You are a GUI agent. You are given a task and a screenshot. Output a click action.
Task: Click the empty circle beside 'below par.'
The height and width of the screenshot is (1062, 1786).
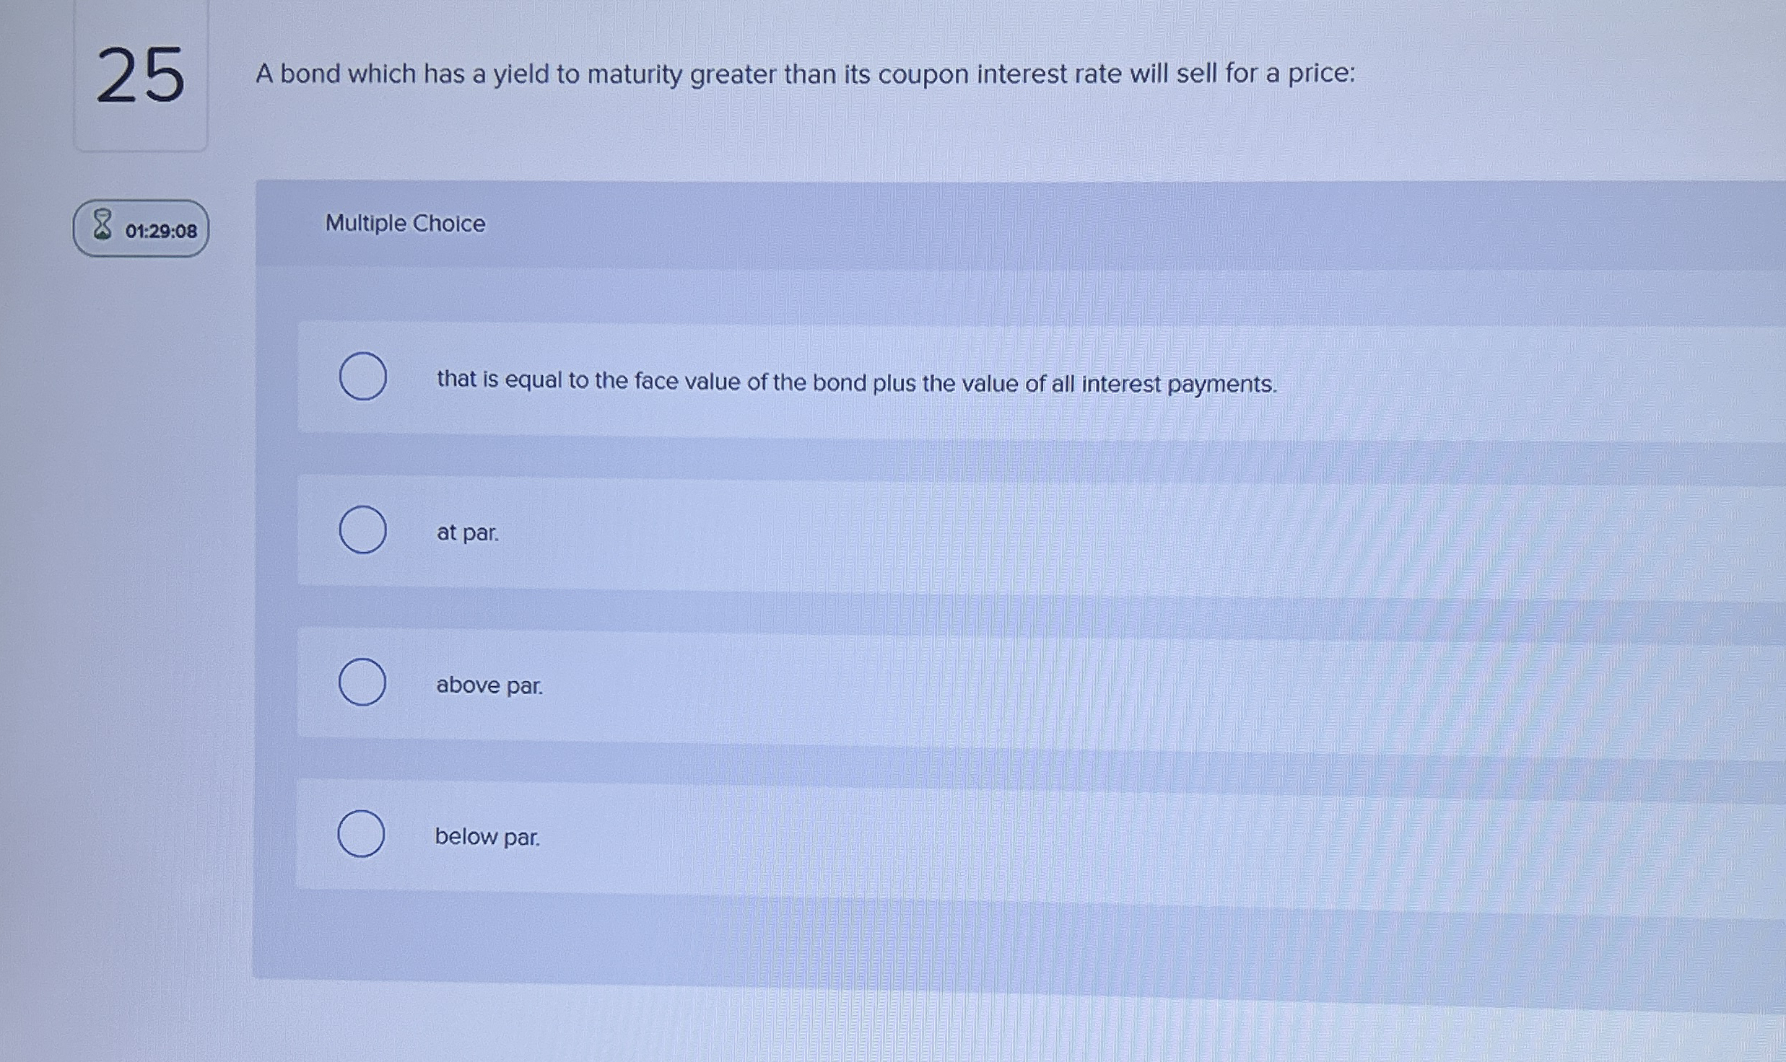click(x=362, y=834)
